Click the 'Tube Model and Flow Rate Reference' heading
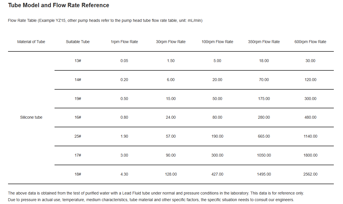Screen dimensions: 343x204 [59, 5]
